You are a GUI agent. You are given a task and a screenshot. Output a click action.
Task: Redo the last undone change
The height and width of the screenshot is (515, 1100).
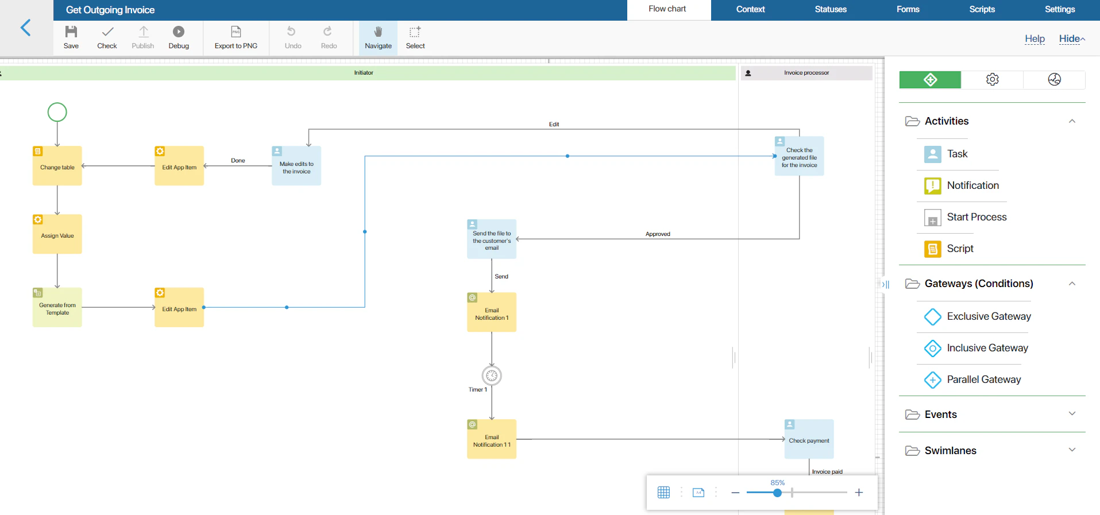tap(329, 38)
